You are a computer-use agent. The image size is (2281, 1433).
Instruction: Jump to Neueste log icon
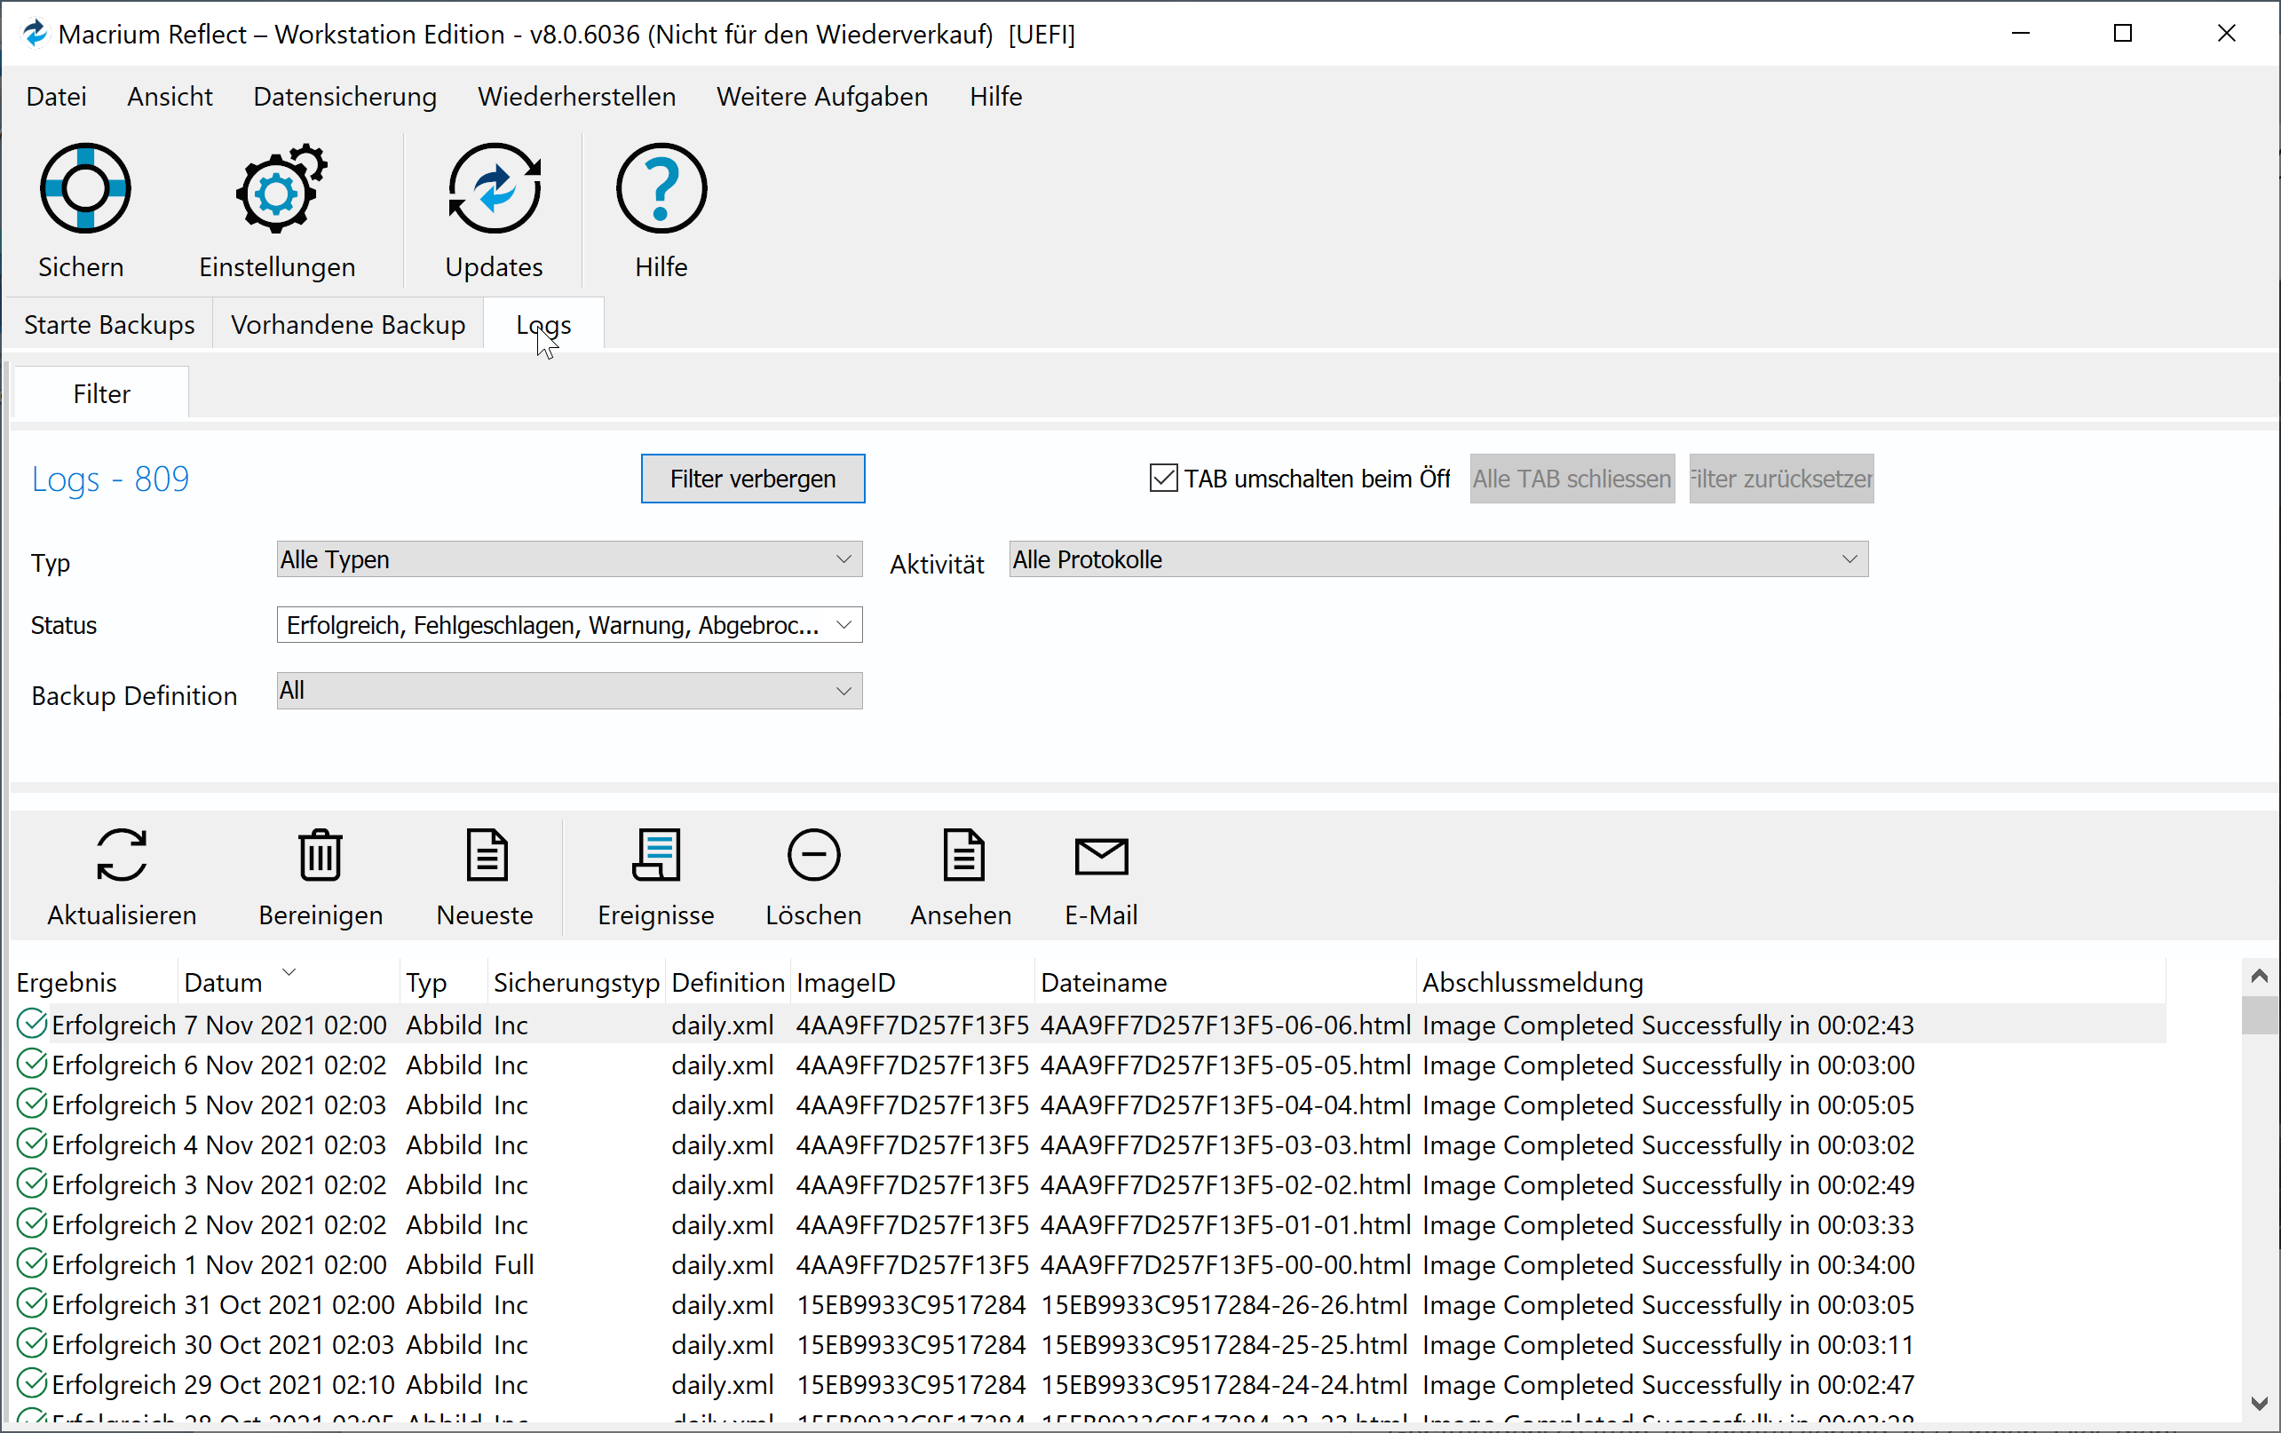pos(486,855)
